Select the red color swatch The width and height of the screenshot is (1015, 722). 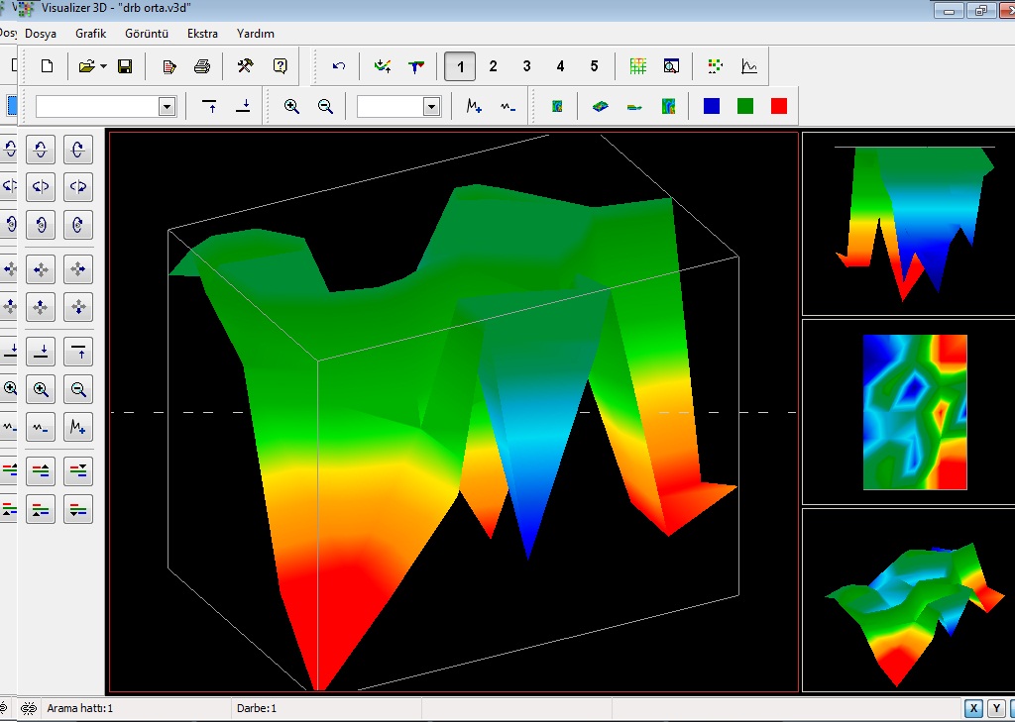[x=778, y=106]
